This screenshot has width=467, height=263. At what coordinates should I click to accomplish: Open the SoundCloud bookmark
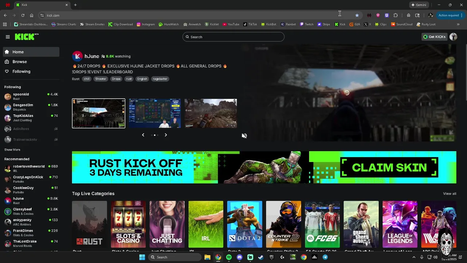(402, 24)
